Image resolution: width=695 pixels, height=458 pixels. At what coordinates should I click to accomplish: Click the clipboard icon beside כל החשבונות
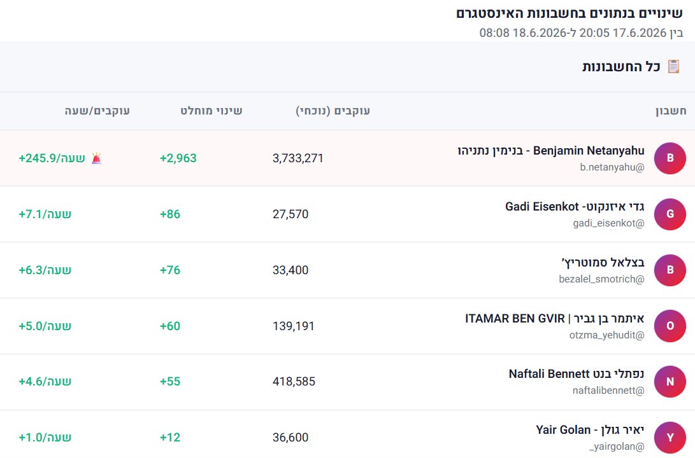[x=674, y=66]
